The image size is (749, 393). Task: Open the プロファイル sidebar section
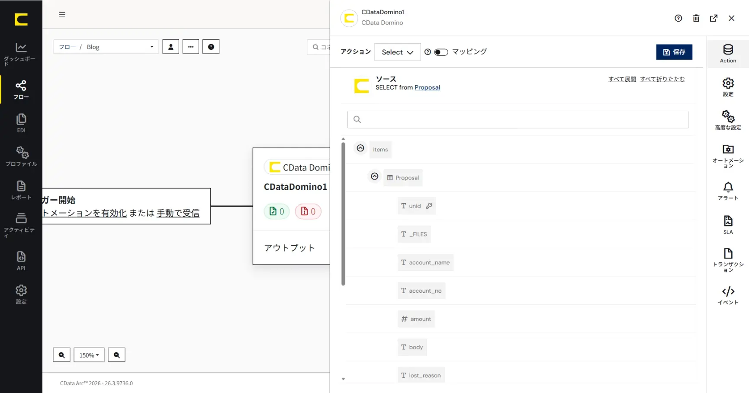pos(21,157)
